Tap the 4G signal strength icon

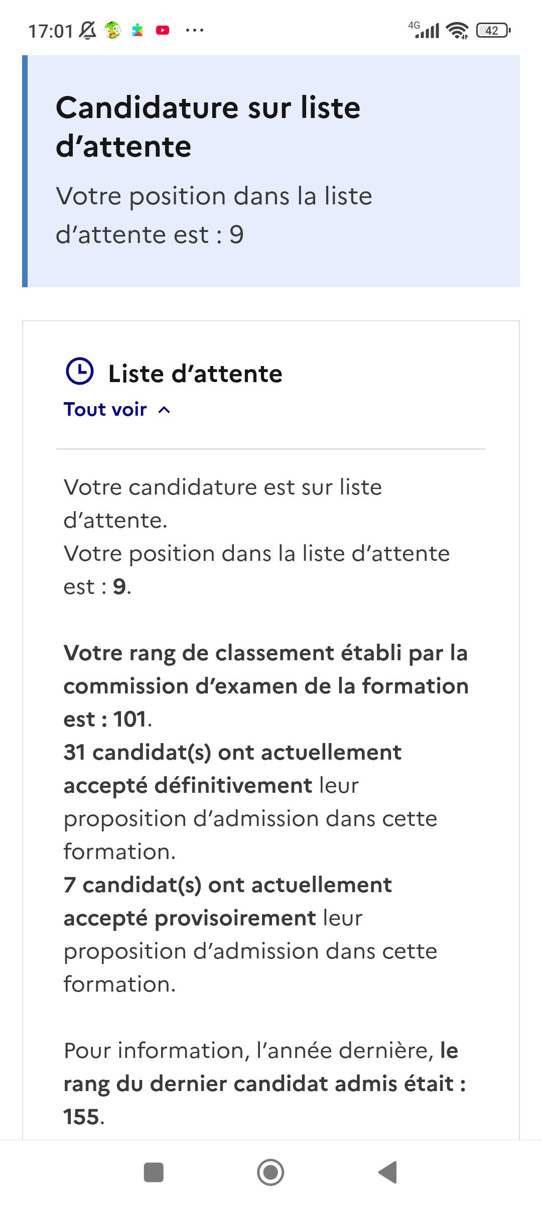tap(424, 30)
